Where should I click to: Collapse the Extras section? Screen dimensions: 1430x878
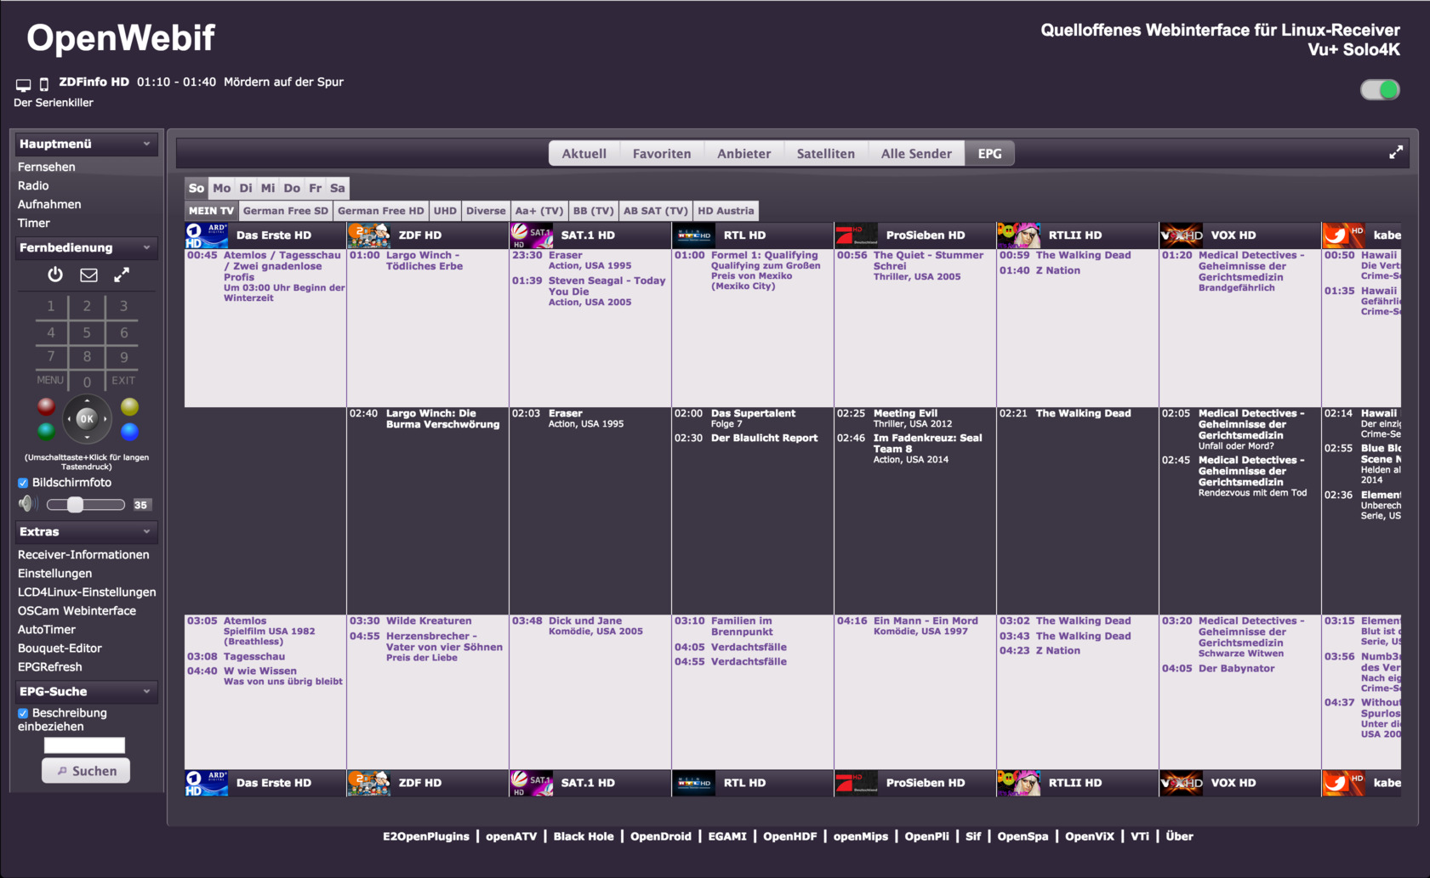tap(146, 531)
